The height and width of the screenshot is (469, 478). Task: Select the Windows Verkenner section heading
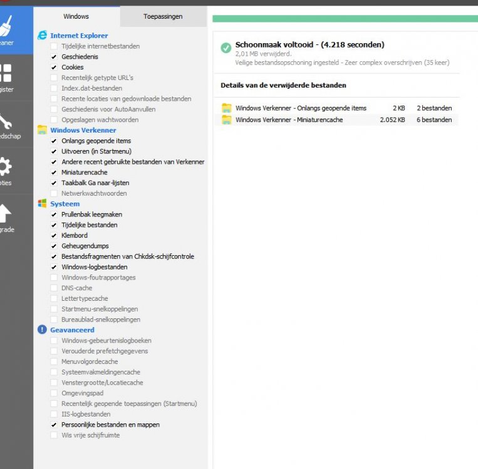pyautogui.click(x=83, y=130)
